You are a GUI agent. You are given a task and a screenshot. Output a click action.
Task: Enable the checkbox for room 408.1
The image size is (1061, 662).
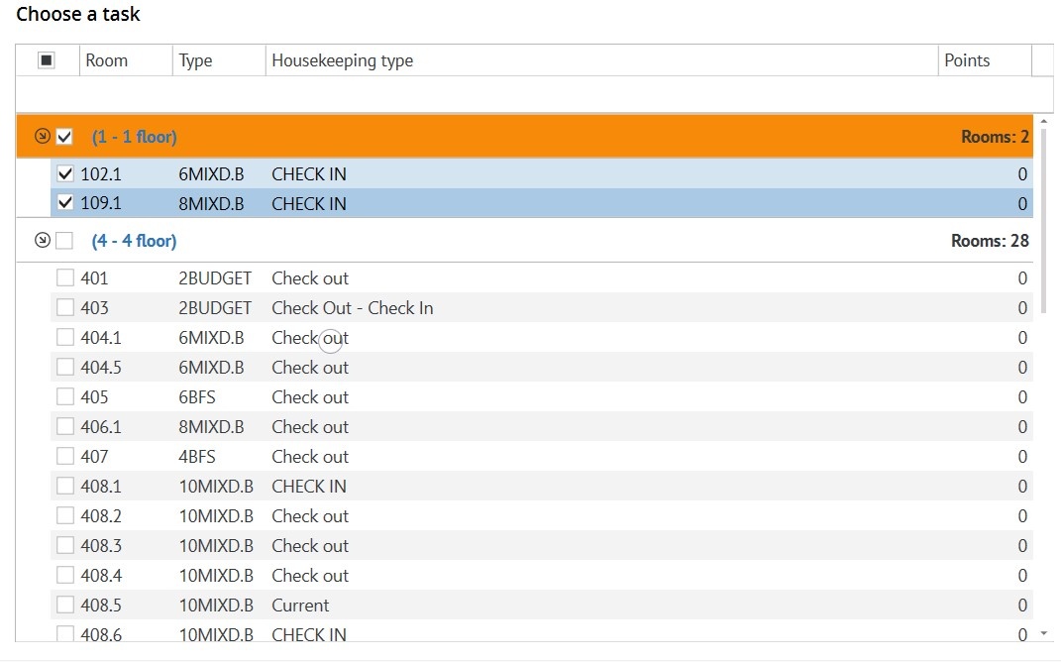click(65, 486)
